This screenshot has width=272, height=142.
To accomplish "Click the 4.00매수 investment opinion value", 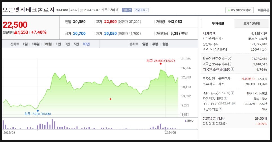I will pyautogui.click(x=248, y=79).
